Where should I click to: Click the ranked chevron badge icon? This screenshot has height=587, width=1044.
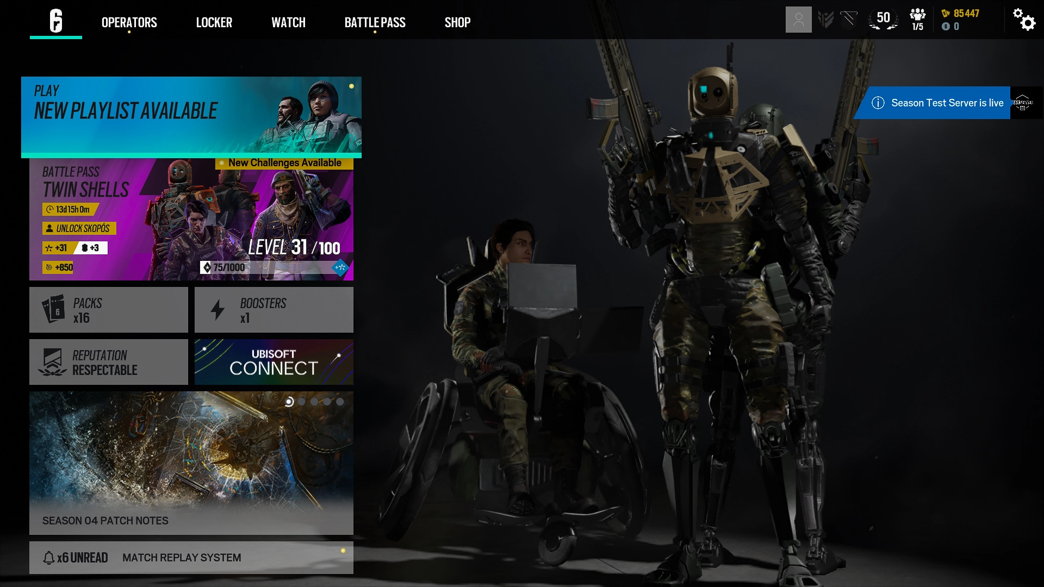(x=825, y=20)
